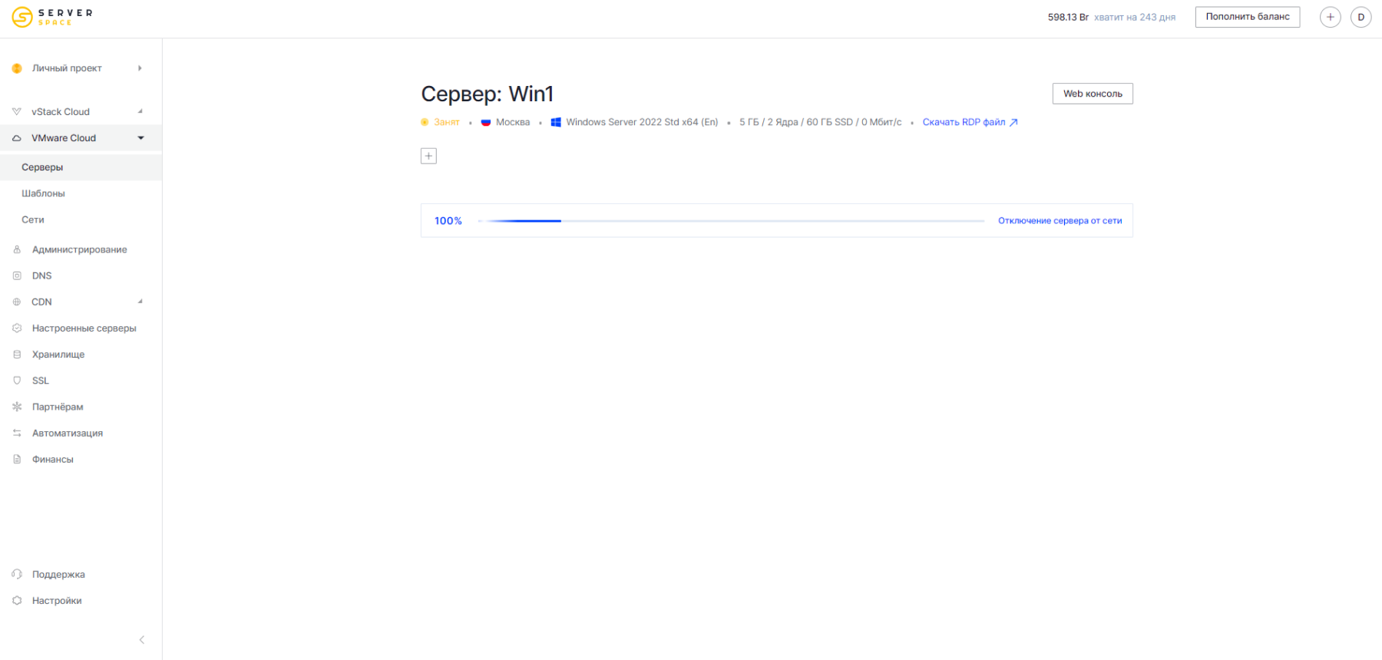The image size is (1382, 660).
Task: Open the Автоматизация section
Action: click(x=68, y=433)
